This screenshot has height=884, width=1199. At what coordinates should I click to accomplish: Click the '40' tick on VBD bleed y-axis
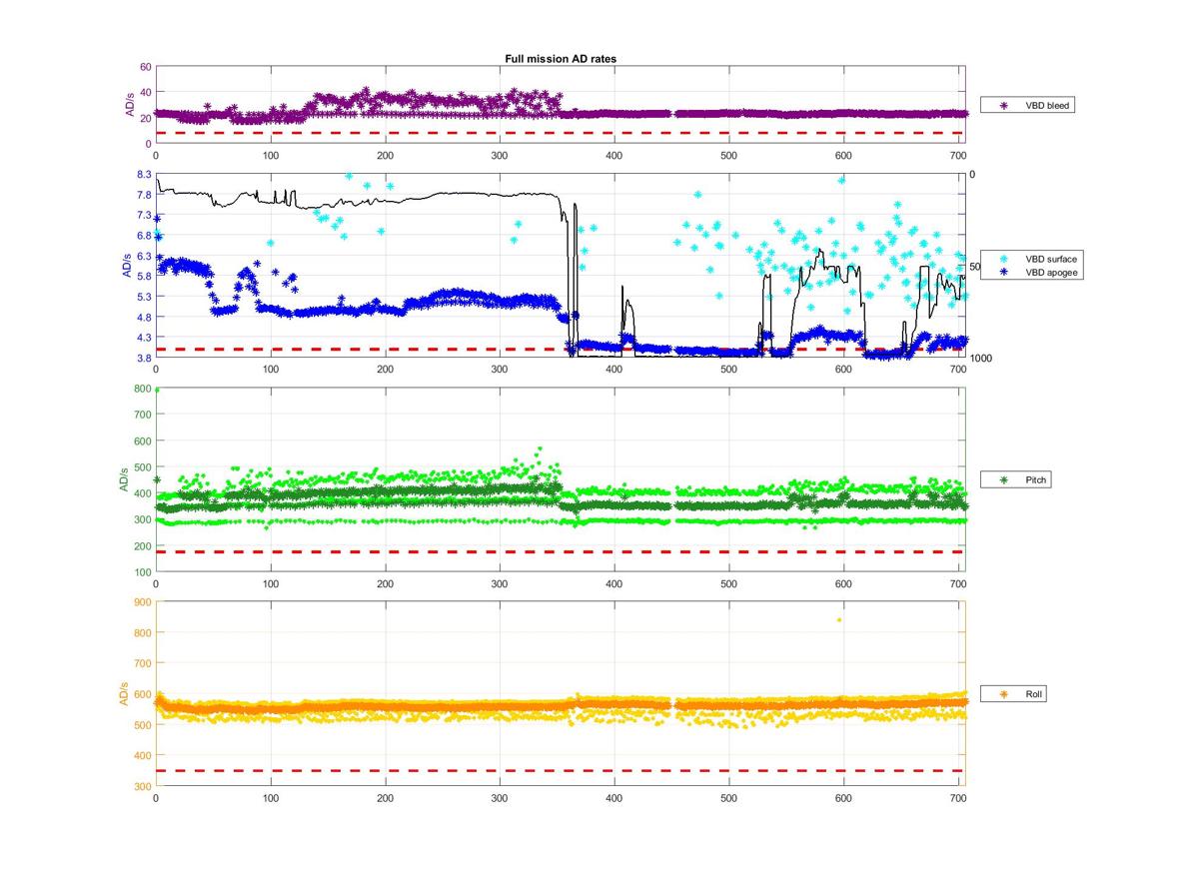(146, 93)
